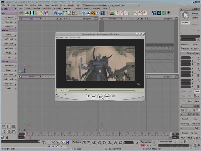The height and width of the screenshot is (151, 201).
Task: Toggle the View transform mode
Action: 197,91
